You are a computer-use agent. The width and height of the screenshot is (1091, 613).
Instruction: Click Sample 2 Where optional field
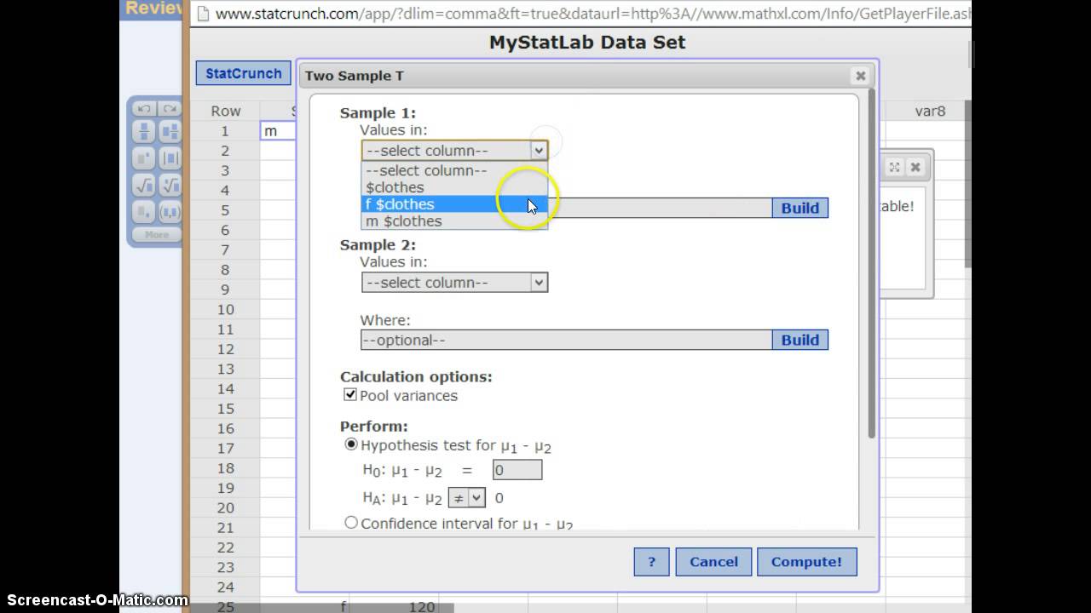pos(566,340)
